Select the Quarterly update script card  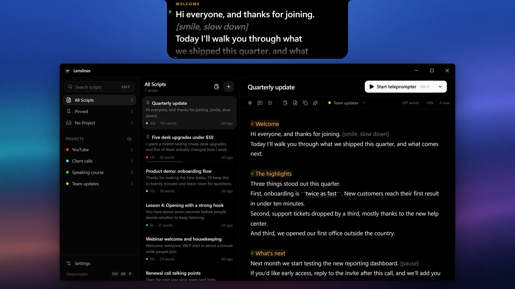189,113
